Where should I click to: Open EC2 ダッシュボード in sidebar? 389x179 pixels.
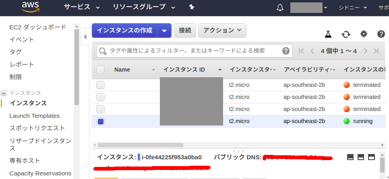(x=38, y=27)
